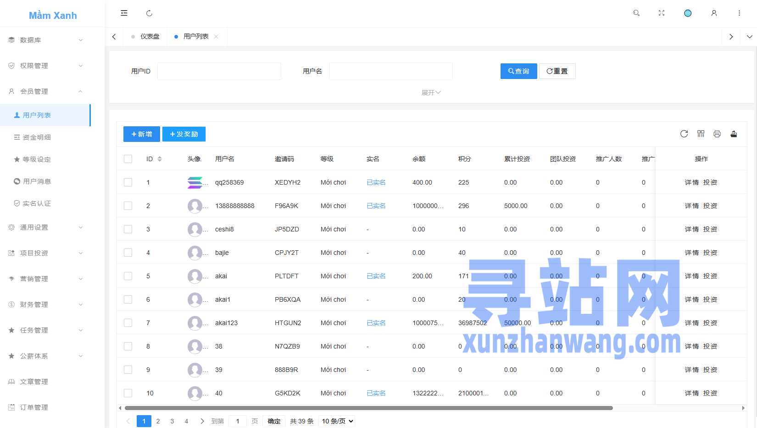Focus the page number jump input
The height and width of the screenshot is (428, 757).
238,421
